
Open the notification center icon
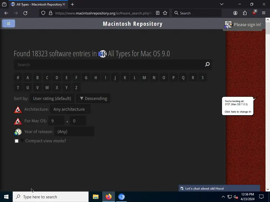point(261,197)
